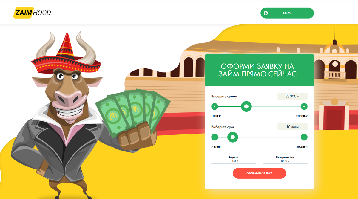This screenshot has width=358, height=199.
Task: Click the loan term slider handle
Action: tap(233, 137)
